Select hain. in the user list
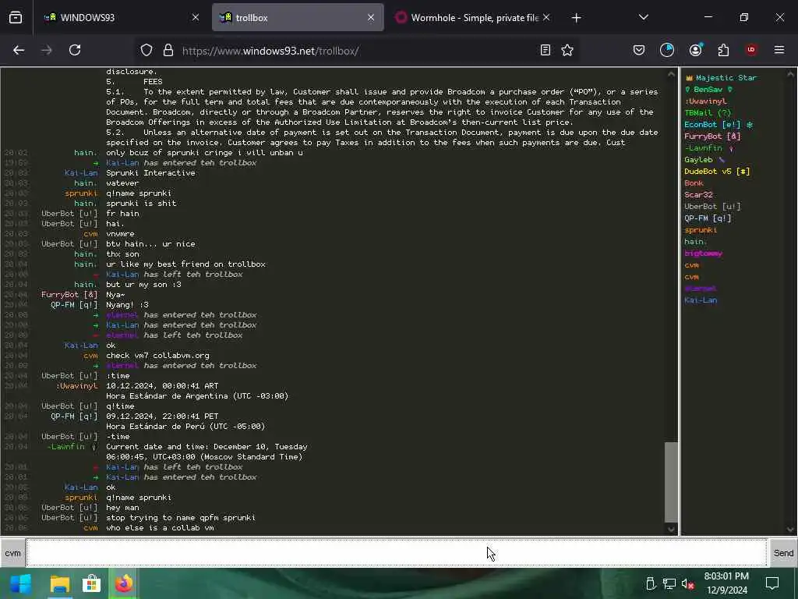 (695, 242)
